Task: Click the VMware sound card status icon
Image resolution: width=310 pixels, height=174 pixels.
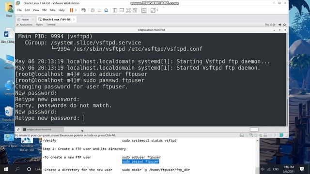Action: point(261,135)
